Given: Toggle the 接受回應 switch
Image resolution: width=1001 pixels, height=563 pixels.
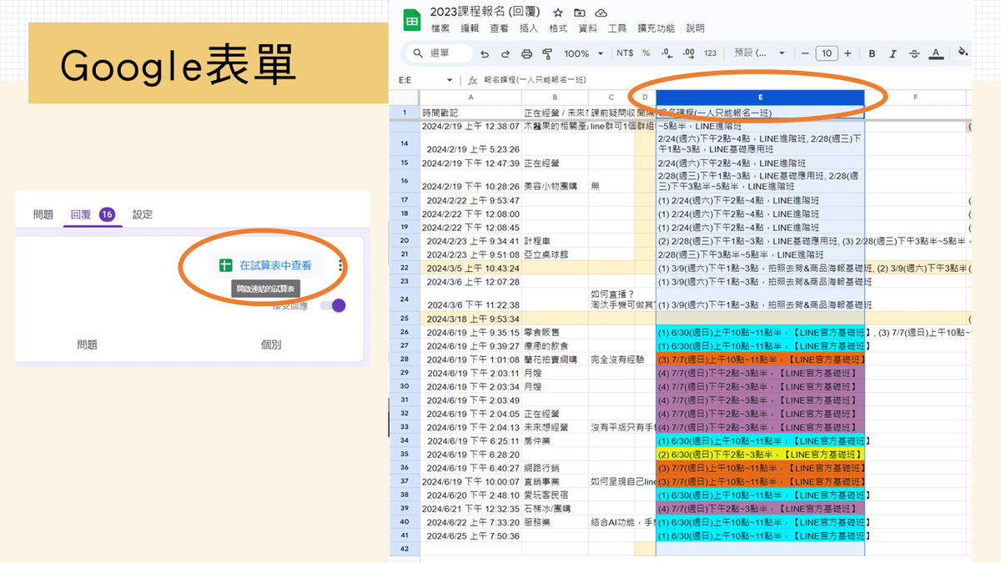Looking at the screenshot, I should 333,305.
